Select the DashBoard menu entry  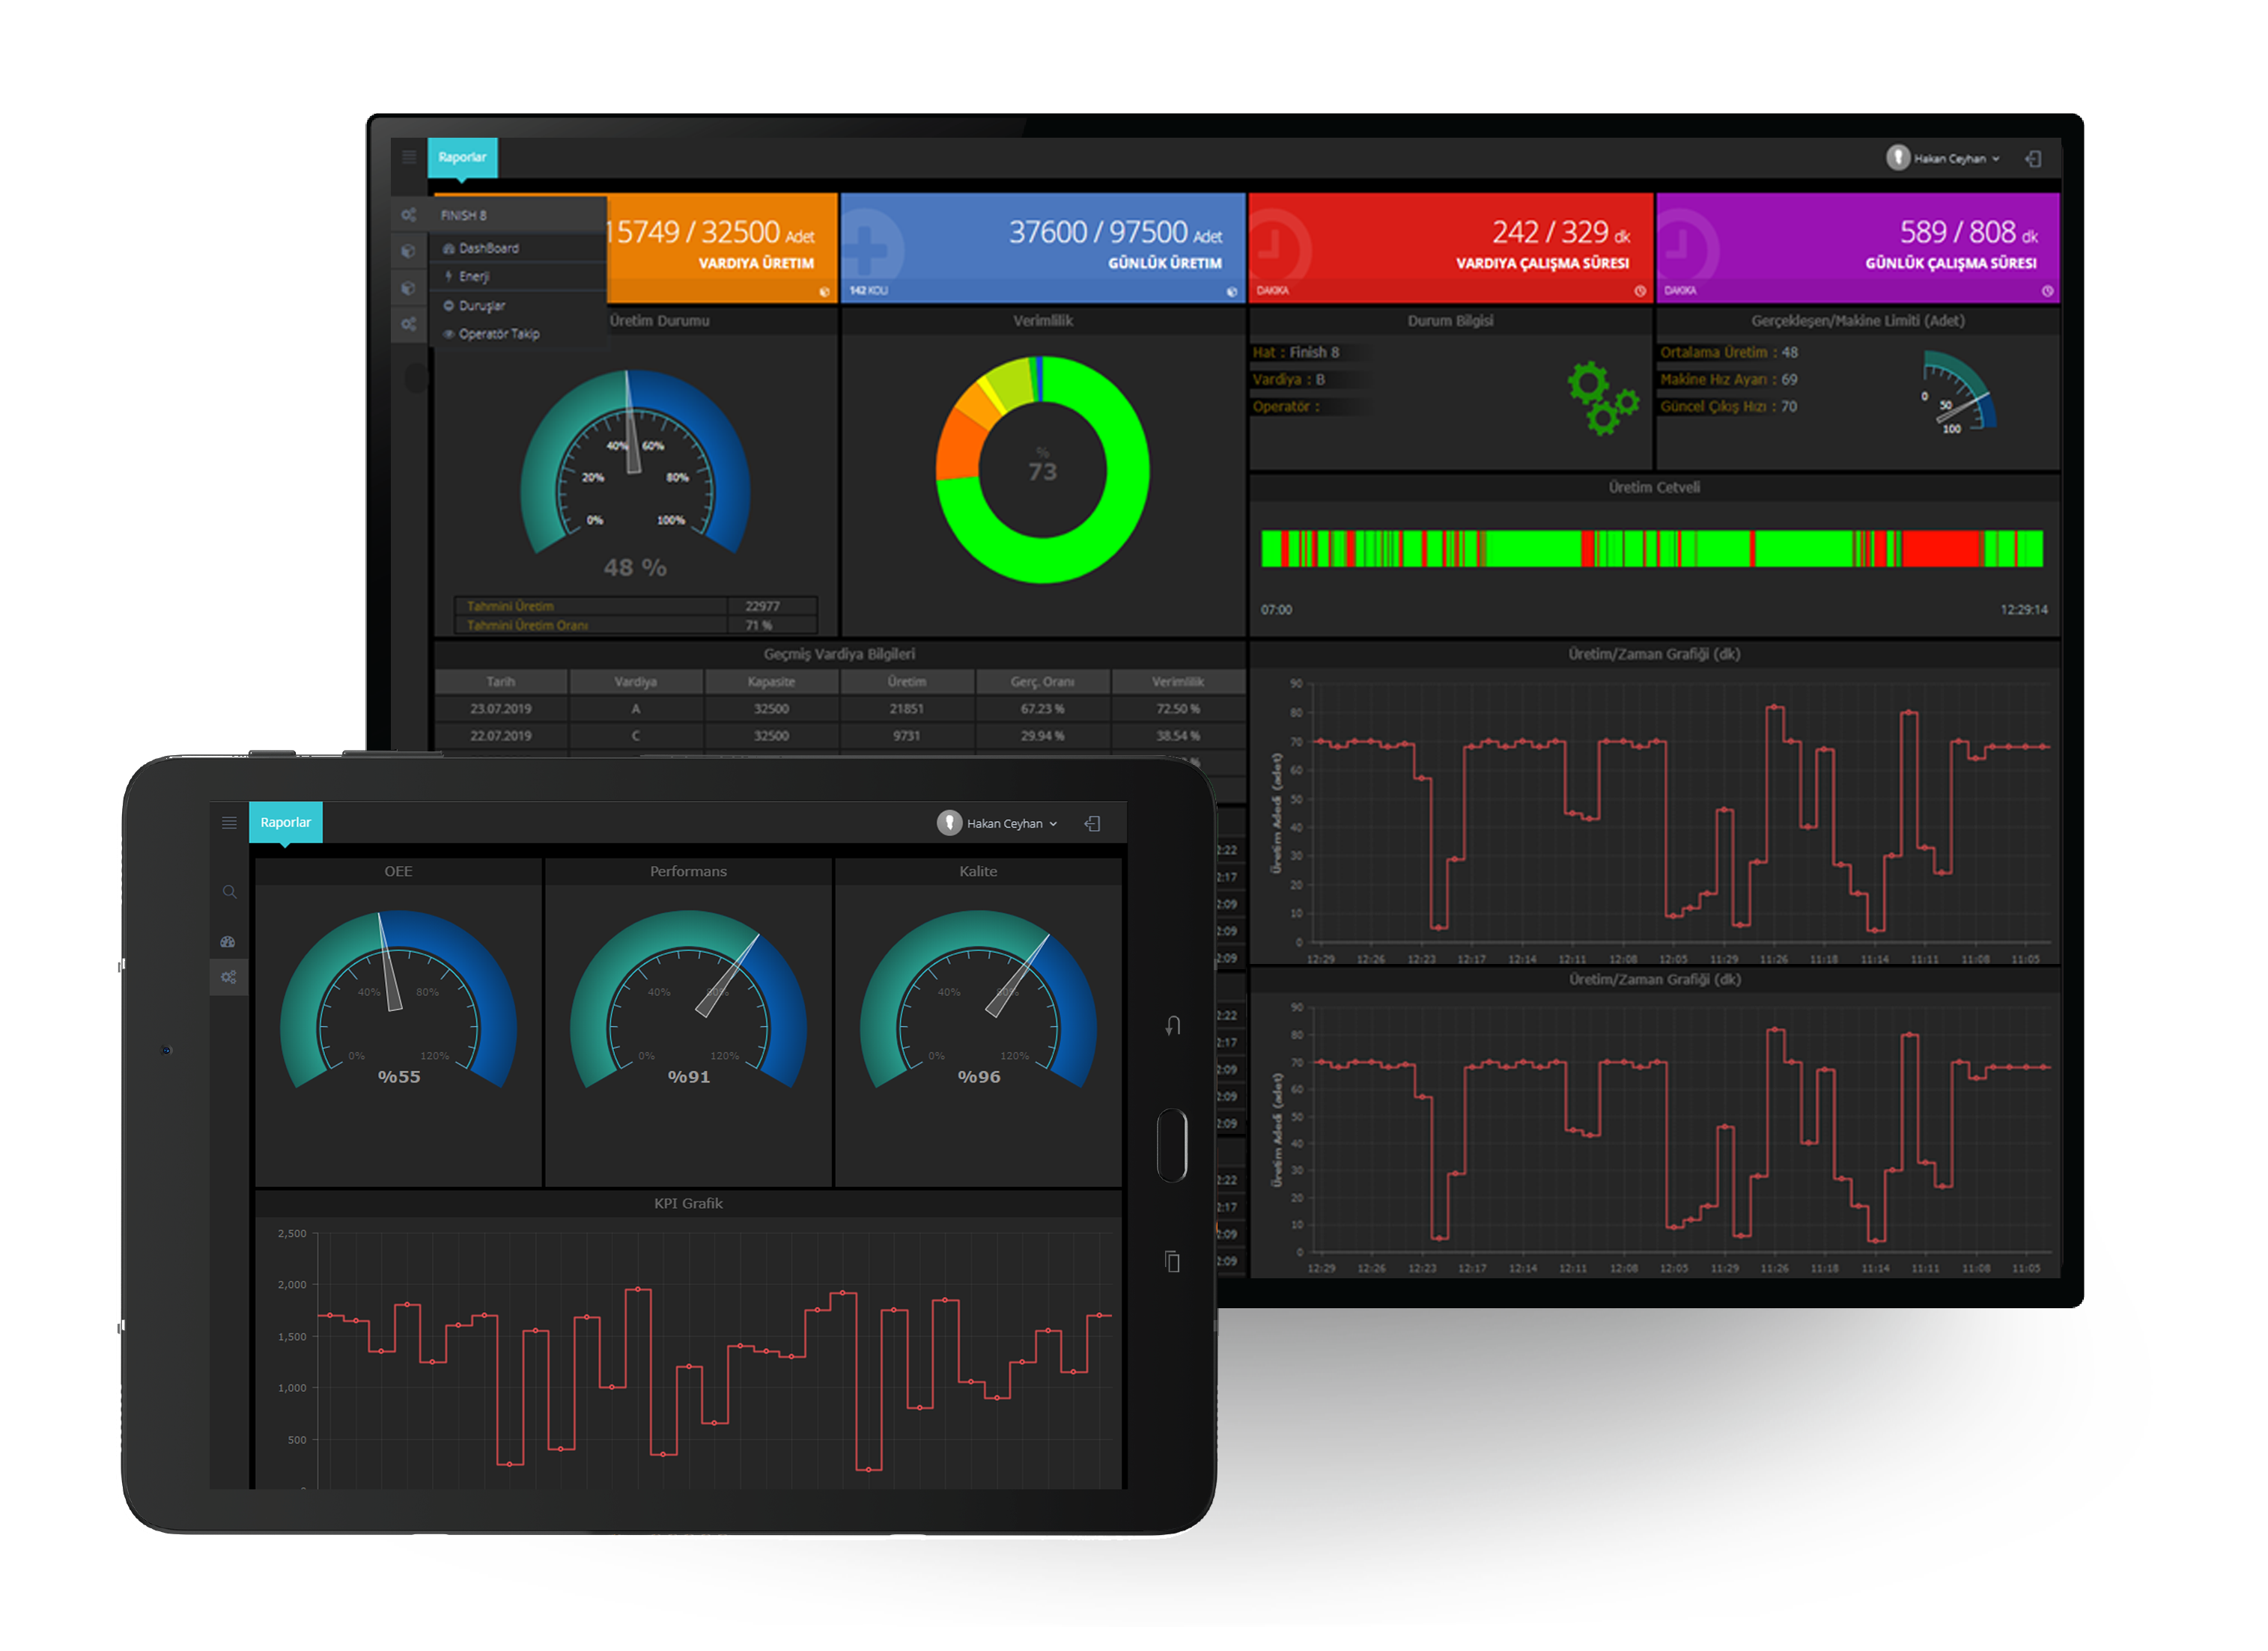click(x=488, y=248)
